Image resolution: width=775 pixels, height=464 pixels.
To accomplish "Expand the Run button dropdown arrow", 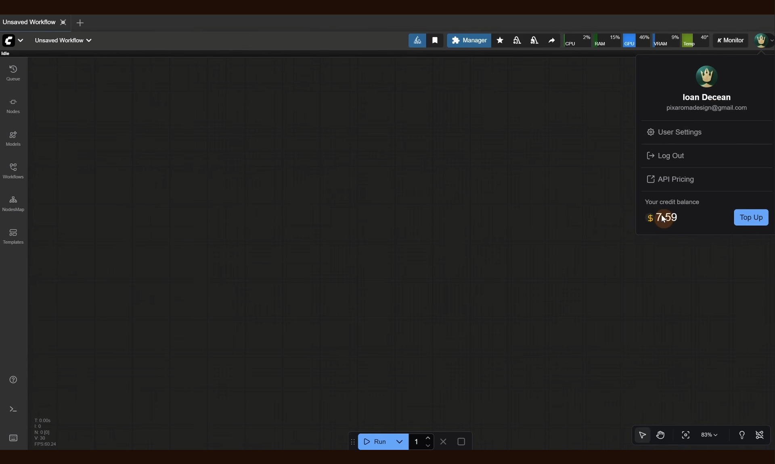I will point(399,442).
